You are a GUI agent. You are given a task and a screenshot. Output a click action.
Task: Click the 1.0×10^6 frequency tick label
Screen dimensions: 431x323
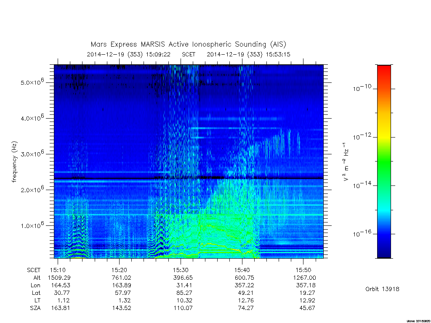tap(32, 225)
